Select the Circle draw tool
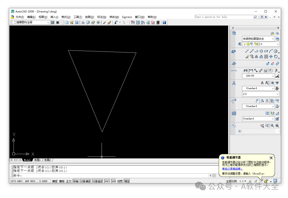Screen dimensions: 288x198 click(276, 51)
